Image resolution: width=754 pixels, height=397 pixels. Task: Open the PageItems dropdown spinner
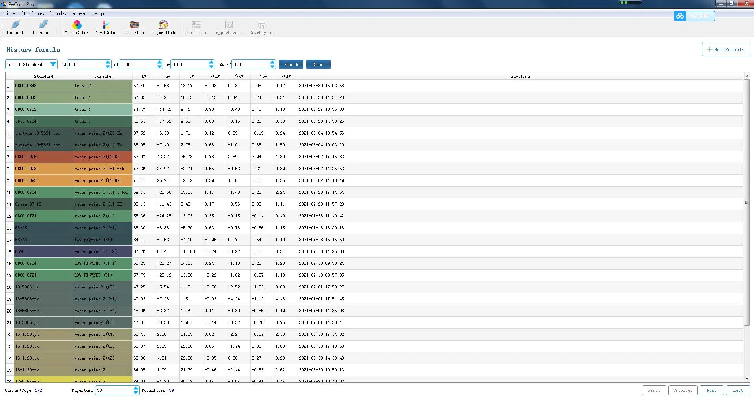(136, 390)
